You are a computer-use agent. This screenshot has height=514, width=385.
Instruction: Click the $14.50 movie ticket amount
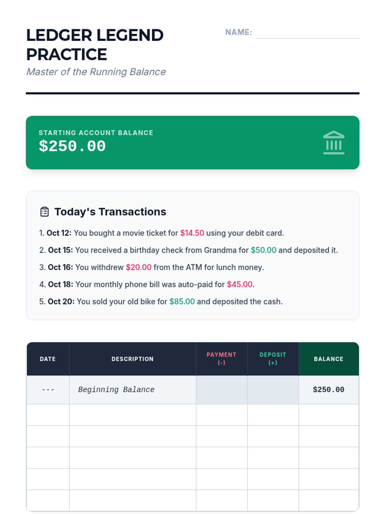pyautogui.click(x=192, y=233)
